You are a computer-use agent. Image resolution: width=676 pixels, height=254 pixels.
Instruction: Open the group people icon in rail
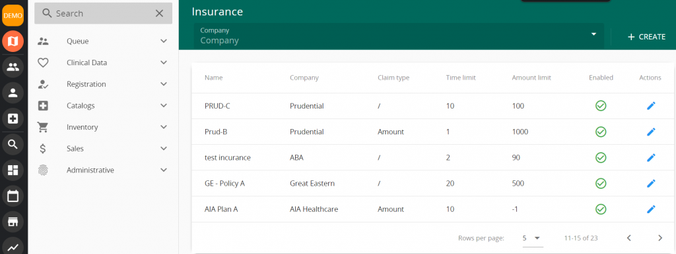click(13, 67)
